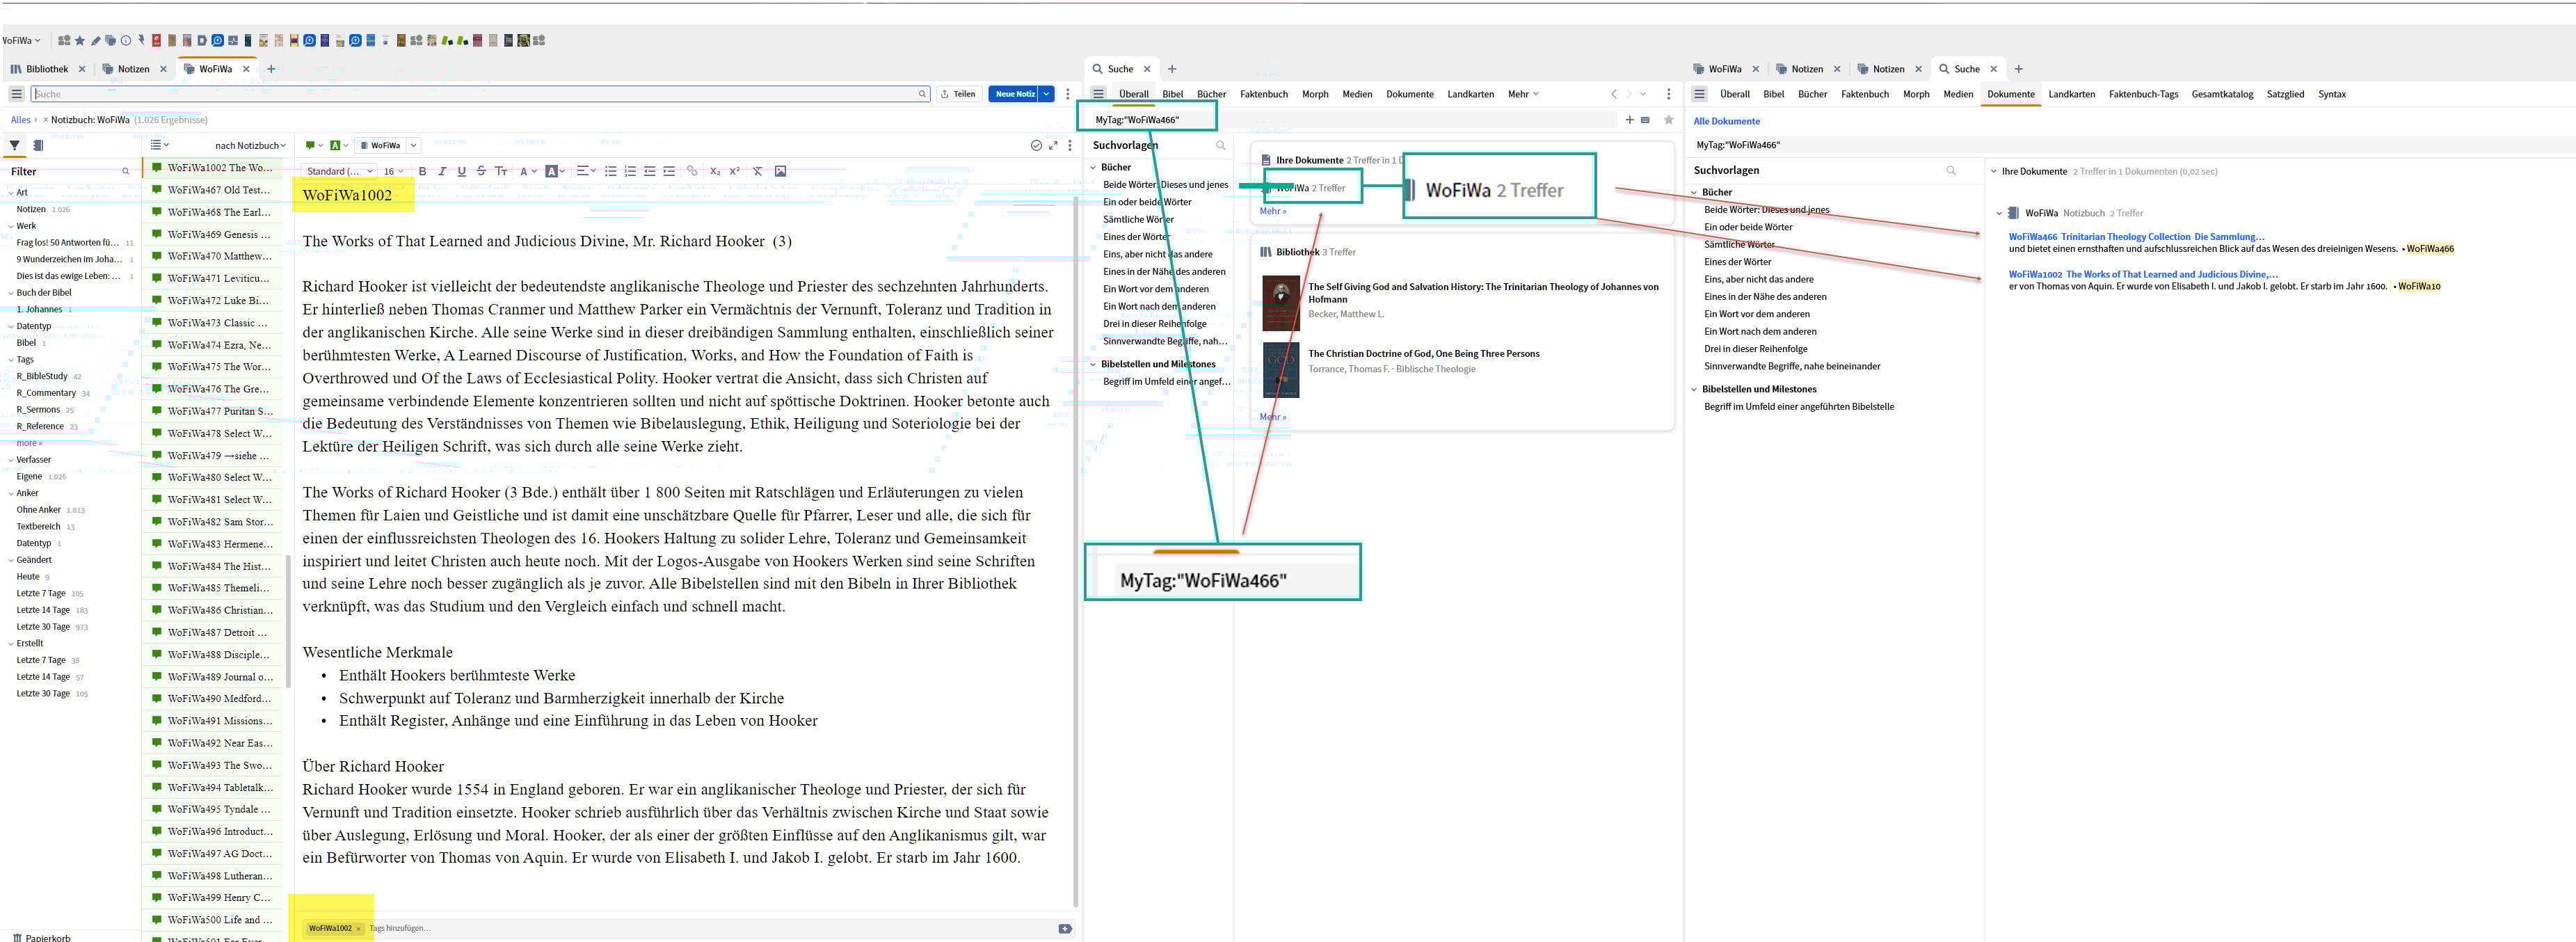Viewport: 2576px width, 942px height.
Task: Switch to the Faktenbuch search tab
Action: click(x=1263, y=94)
